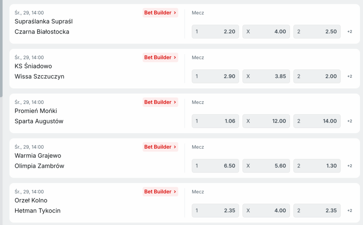Show +2 additional markets for Warmia Grajewo
The width and height of the screenshot is (363, 225).
click(x=350, y=166)
